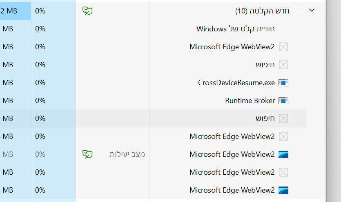Select the חדש הקלטה (10) group row label

(262, 11)
